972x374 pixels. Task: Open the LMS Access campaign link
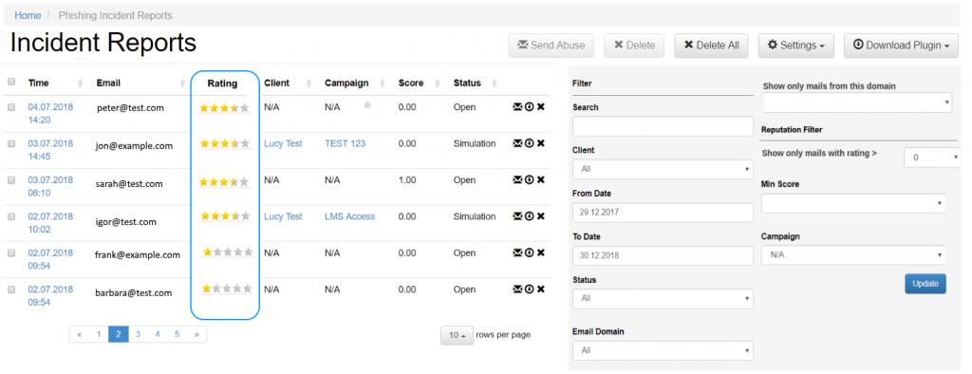click(349, 216)
